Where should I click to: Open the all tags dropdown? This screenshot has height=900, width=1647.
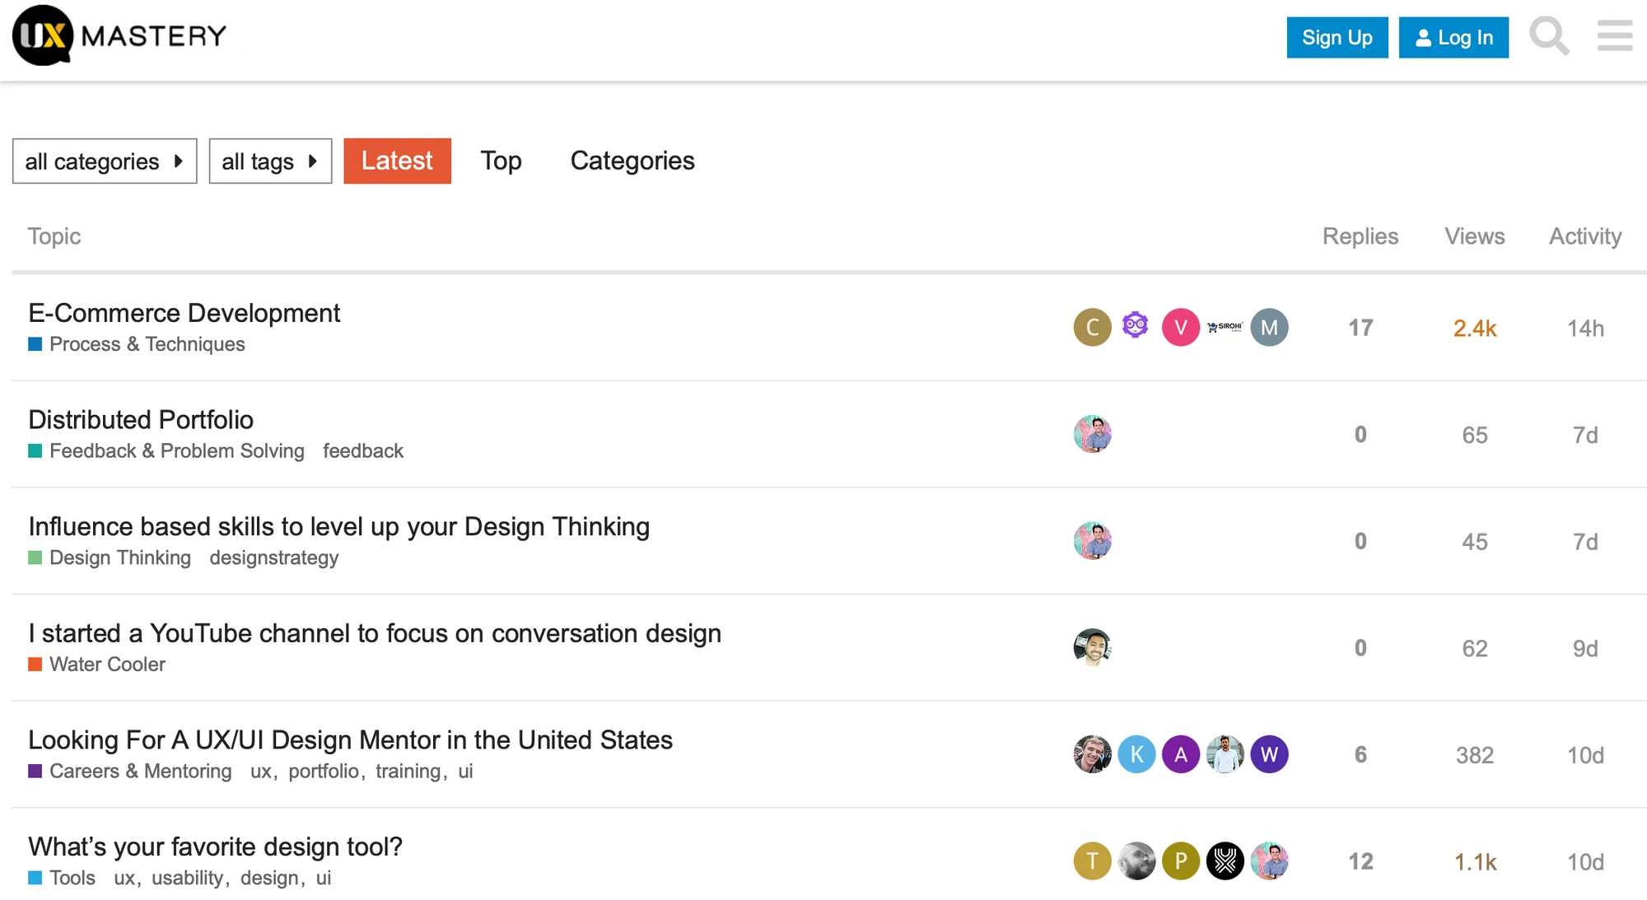coord(270,161)
